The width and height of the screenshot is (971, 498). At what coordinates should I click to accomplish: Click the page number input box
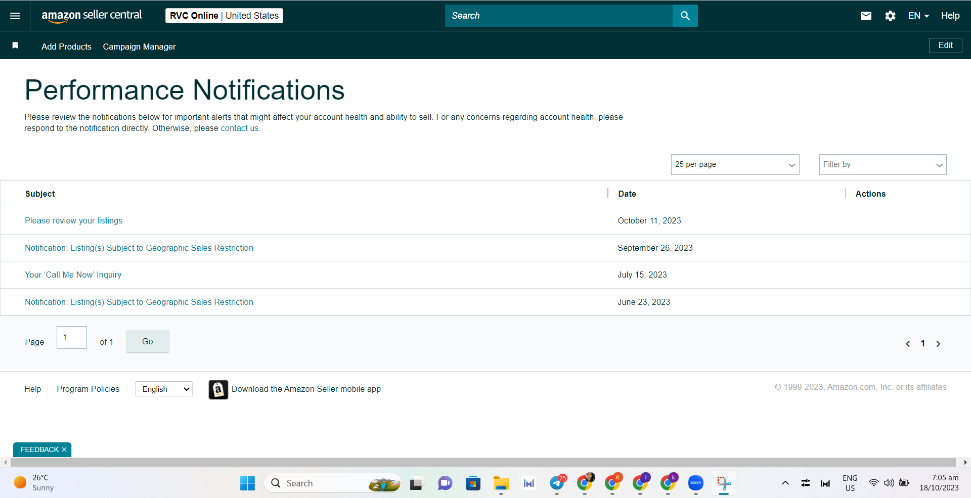click(x=72, y=338)
